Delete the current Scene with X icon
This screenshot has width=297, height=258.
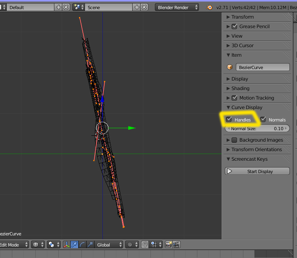pos(144,7)
